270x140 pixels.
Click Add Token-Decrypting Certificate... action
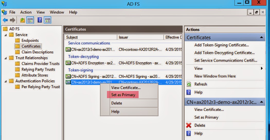coord(224,53)
